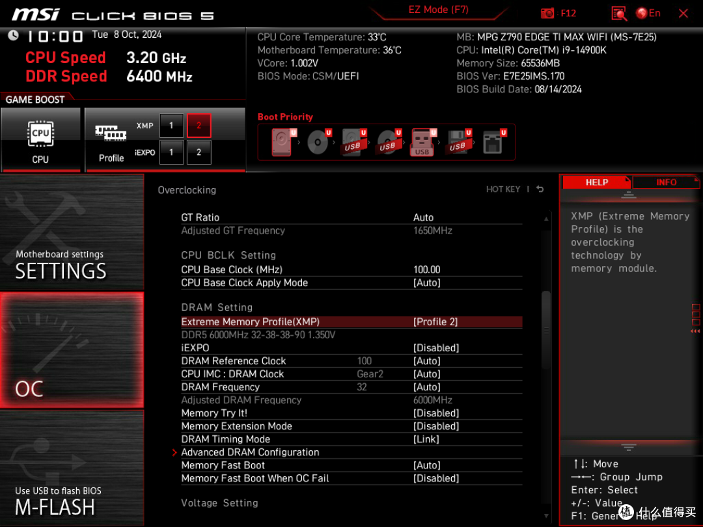The width and height of the screenshot is (703, 527).
Task: Select the optical disc boot priority icon
Action: pyautogui.click(x=319, y=142)
